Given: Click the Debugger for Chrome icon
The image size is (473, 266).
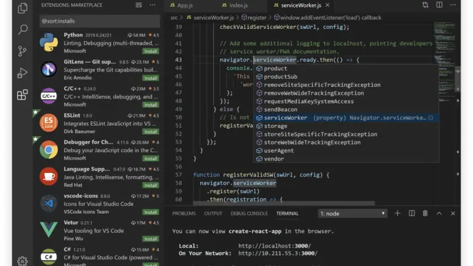Looking at the screenshot, I should point(49,150).
